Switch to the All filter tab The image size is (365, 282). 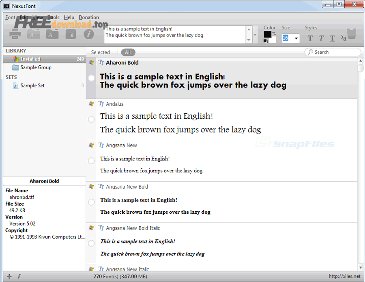pos(128,52)
